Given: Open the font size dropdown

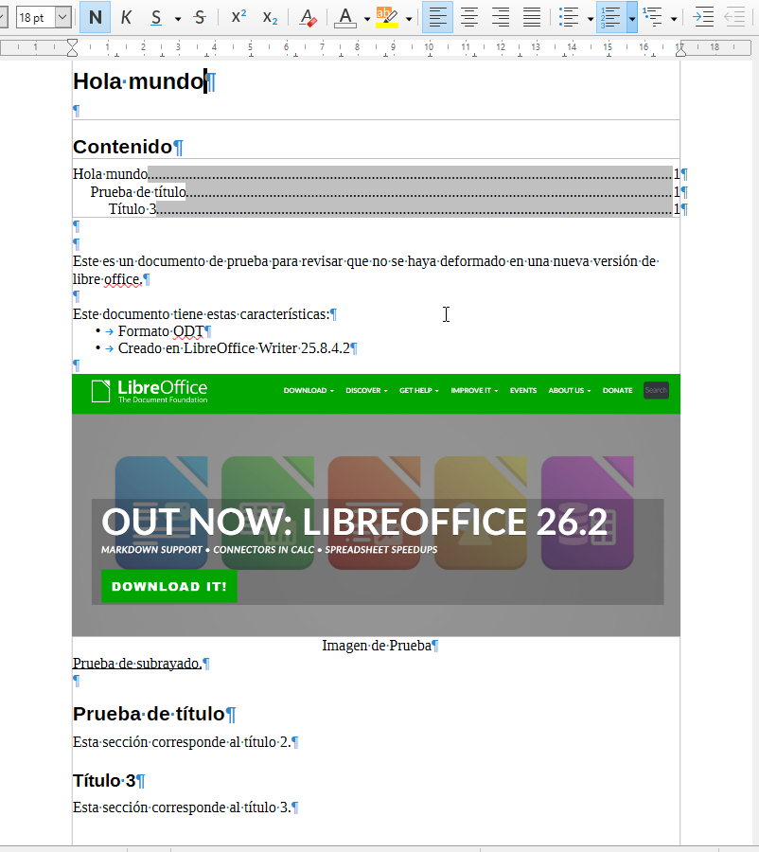Looking at the screenshot, I should click(x=62, y=17).
